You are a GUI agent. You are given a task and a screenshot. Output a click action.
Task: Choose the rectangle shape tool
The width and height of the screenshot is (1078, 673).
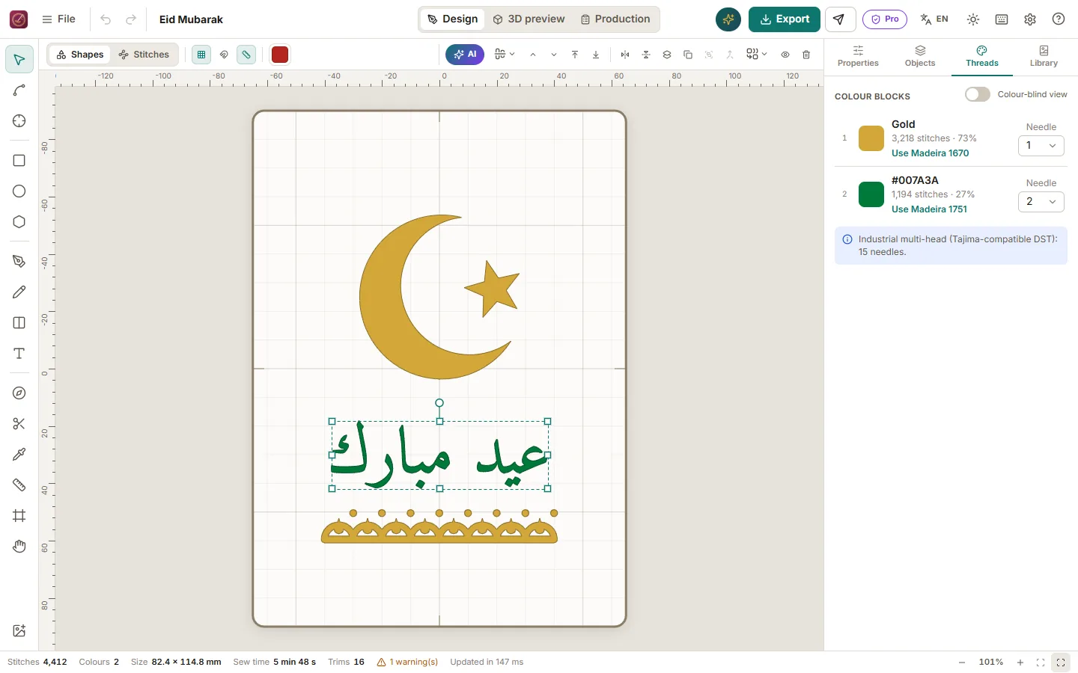point(19,161)
